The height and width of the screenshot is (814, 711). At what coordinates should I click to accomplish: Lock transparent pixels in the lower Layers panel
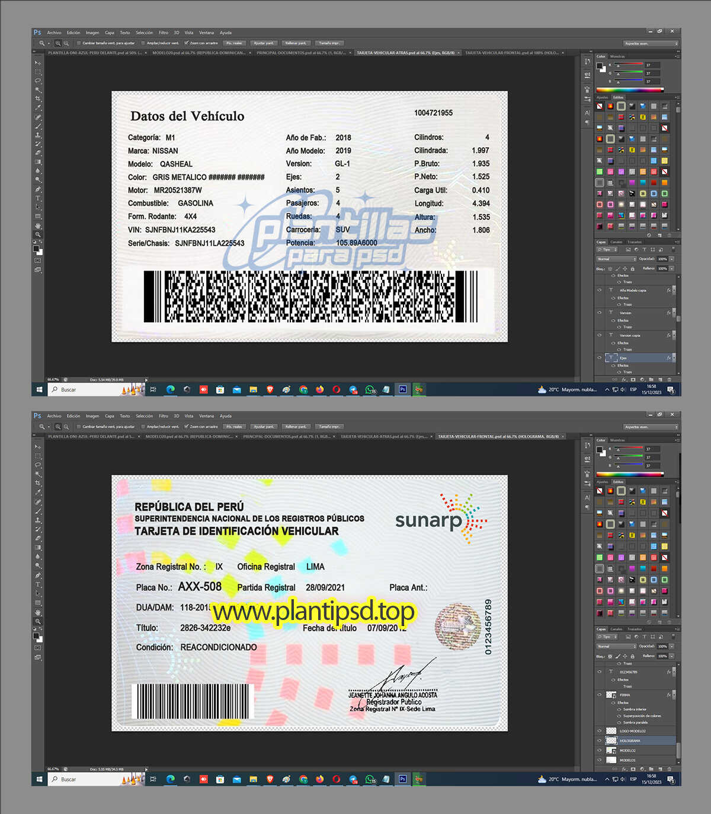610,656
